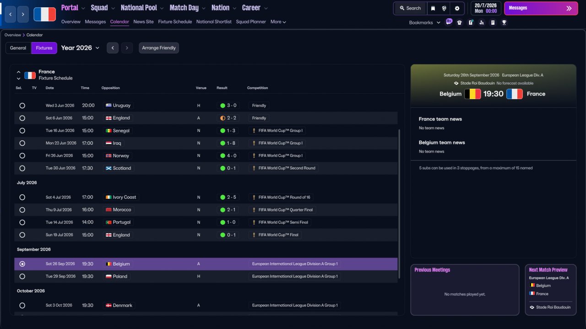Viewport: 586px width, 329px height.
Task: Open the bookmark icon next to Search
Action: (433, 8)
